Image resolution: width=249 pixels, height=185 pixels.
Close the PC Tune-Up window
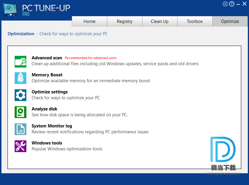pos(244,4)
